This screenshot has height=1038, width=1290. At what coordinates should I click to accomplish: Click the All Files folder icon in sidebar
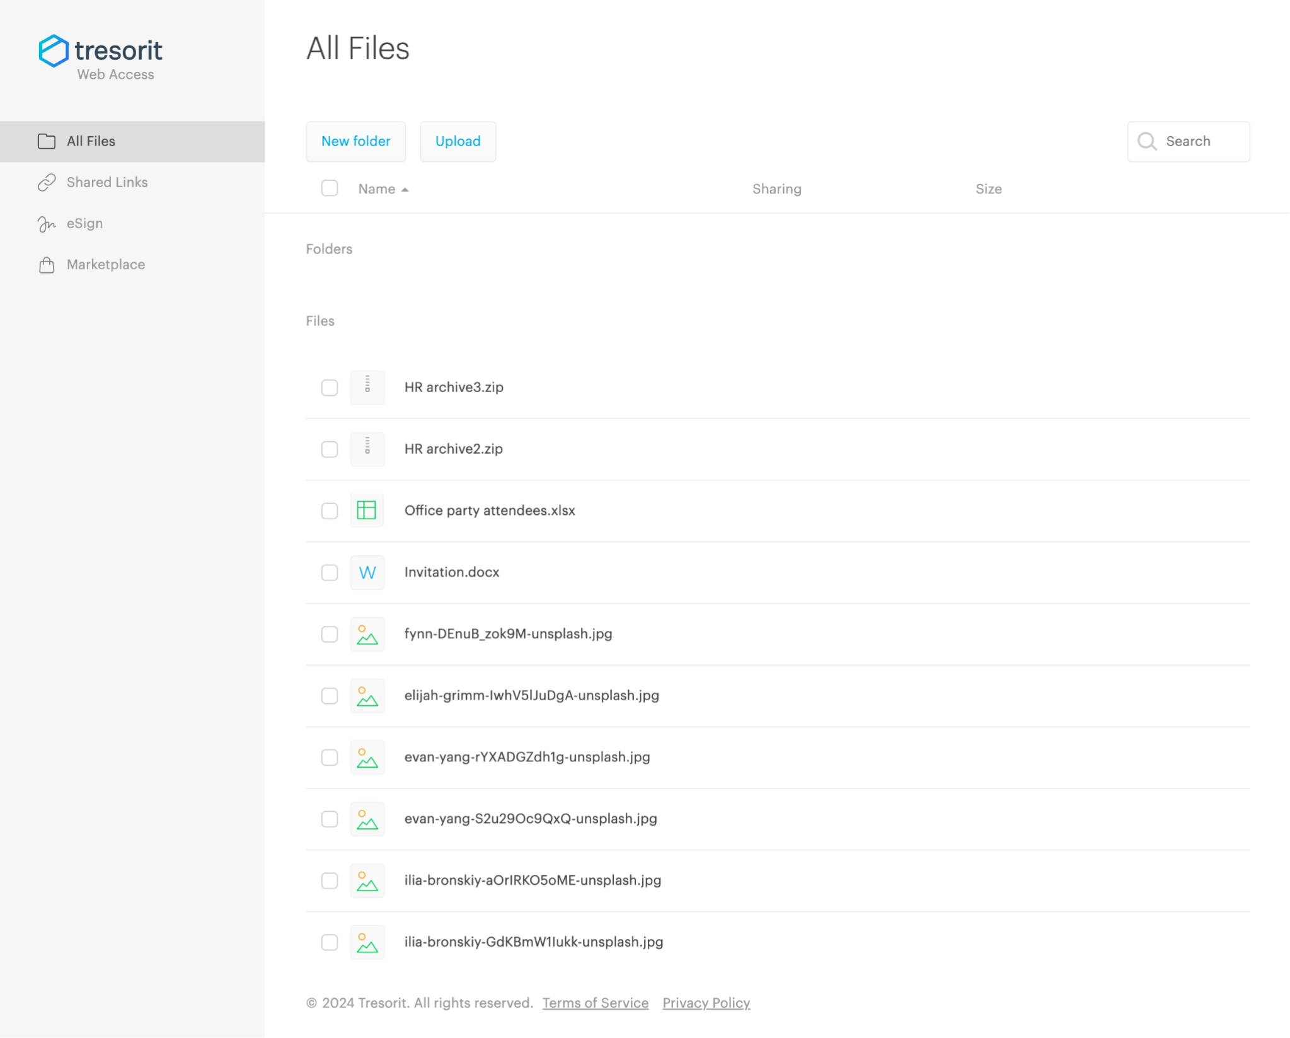(47, 141)
